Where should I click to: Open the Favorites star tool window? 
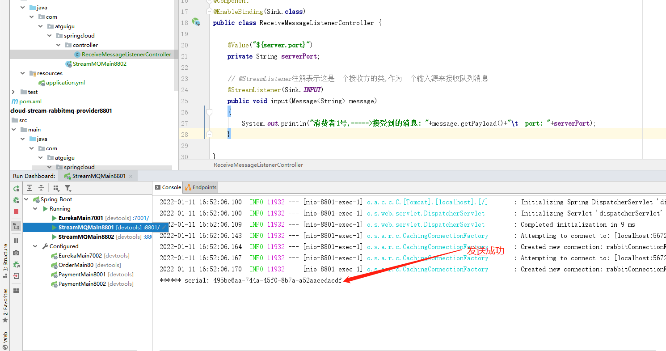tap(5, 305)
